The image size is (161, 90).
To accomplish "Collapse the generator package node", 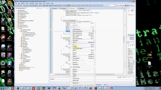I will click(20, 46).
